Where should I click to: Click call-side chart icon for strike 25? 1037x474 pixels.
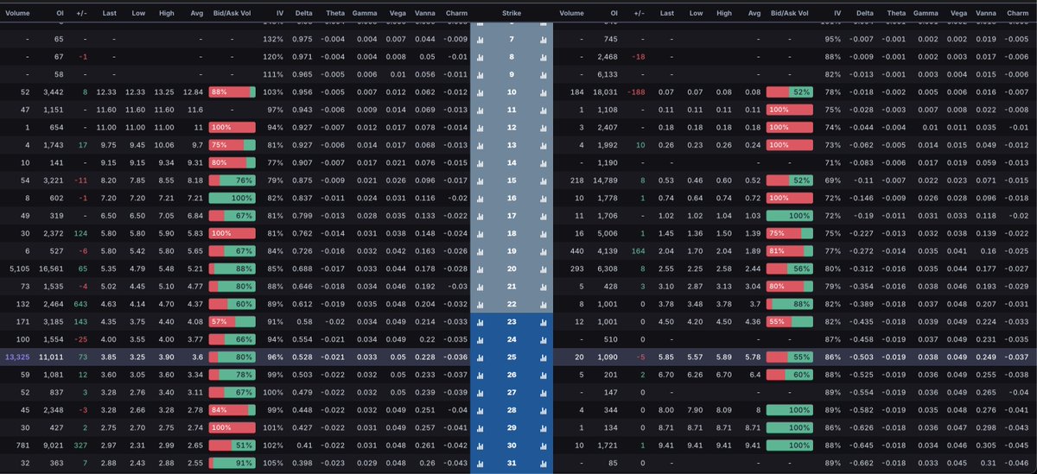pos(479,357)
